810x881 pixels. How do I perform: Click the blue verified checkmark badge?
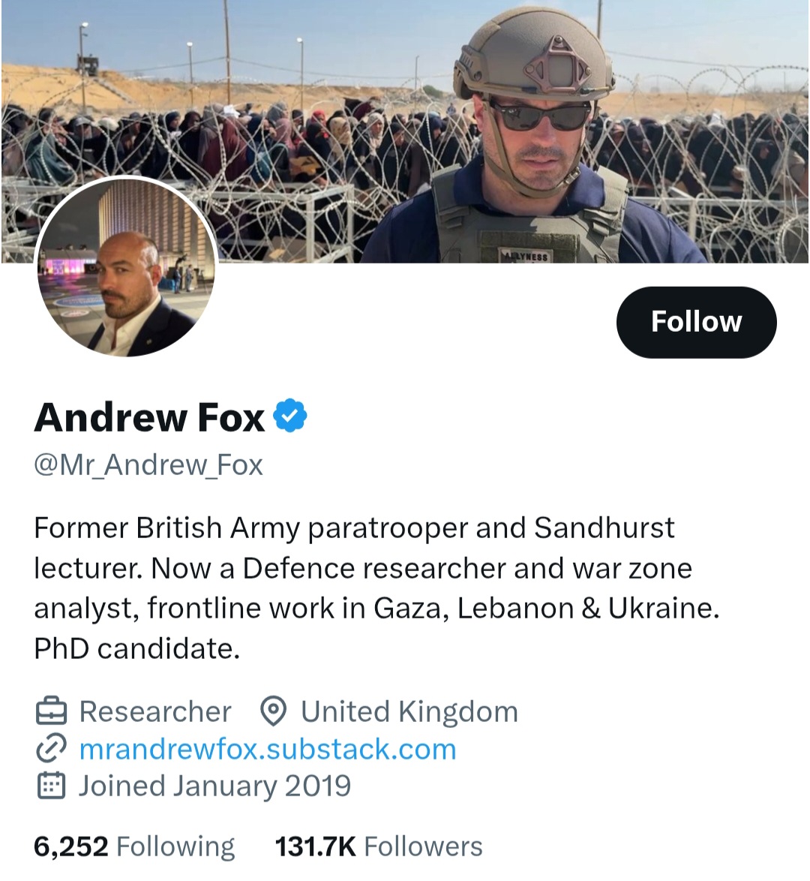tap(289, 415)
